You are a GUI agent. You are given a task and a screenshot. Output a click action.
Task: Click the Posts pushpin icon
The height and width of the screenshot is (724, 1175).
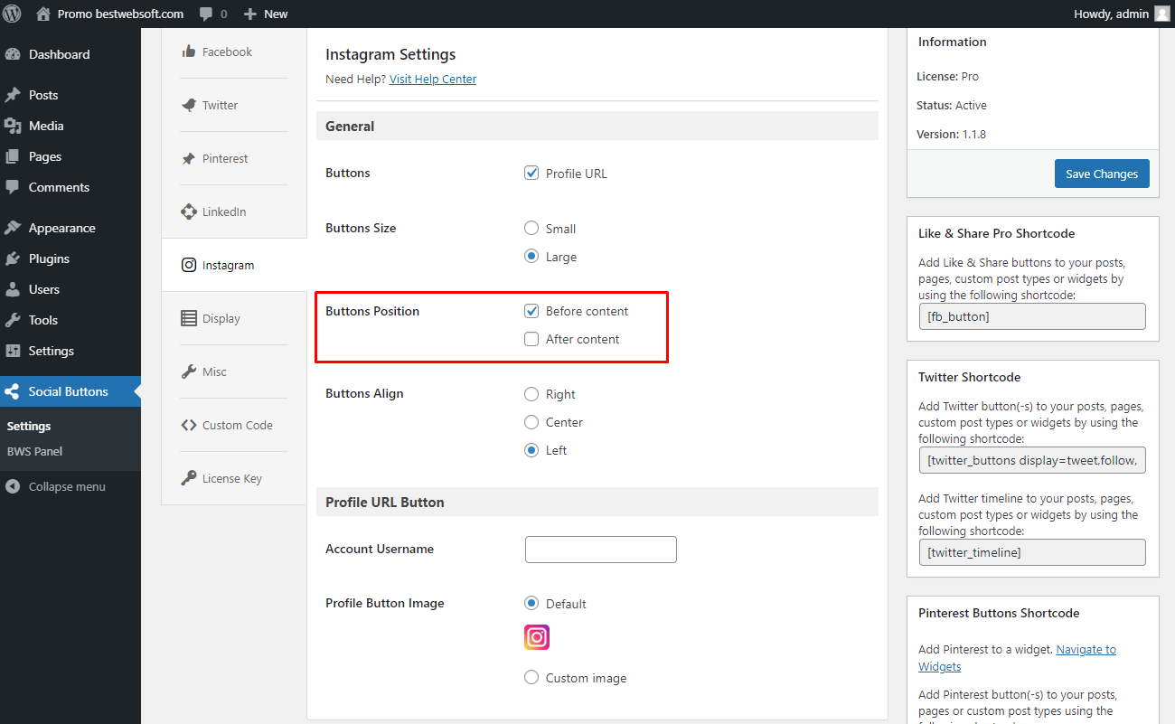13,95
